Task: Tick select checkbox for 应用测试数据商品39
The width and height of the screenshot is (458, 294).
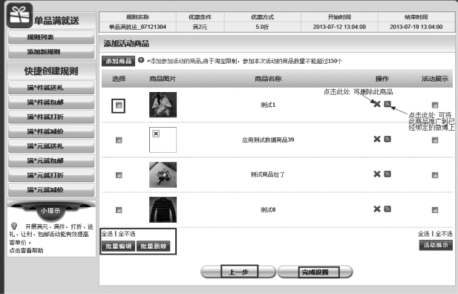Action: click(x=119, y=140)
